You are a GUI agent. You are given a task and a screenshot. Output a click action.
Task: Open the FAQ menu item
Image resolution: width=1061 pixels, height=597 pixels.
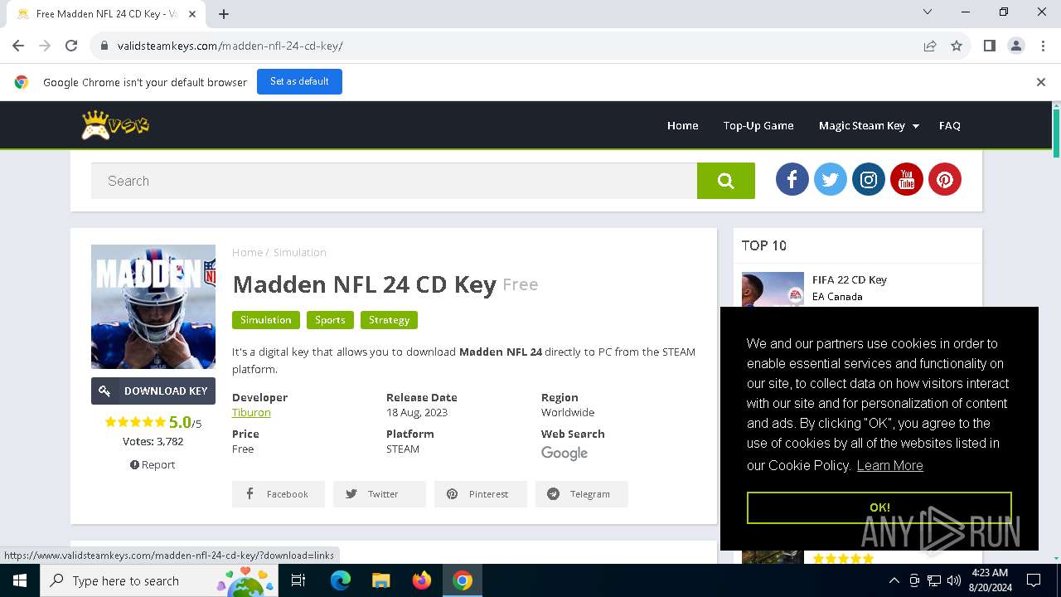tap(950, 126)
